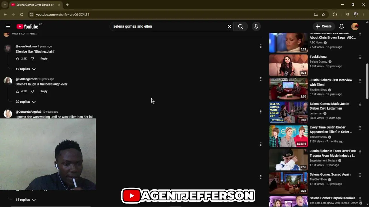The height and width of the screenshot is (207, 369).
Task: Open browser extensions menu
Action: [x=335, y=14]
